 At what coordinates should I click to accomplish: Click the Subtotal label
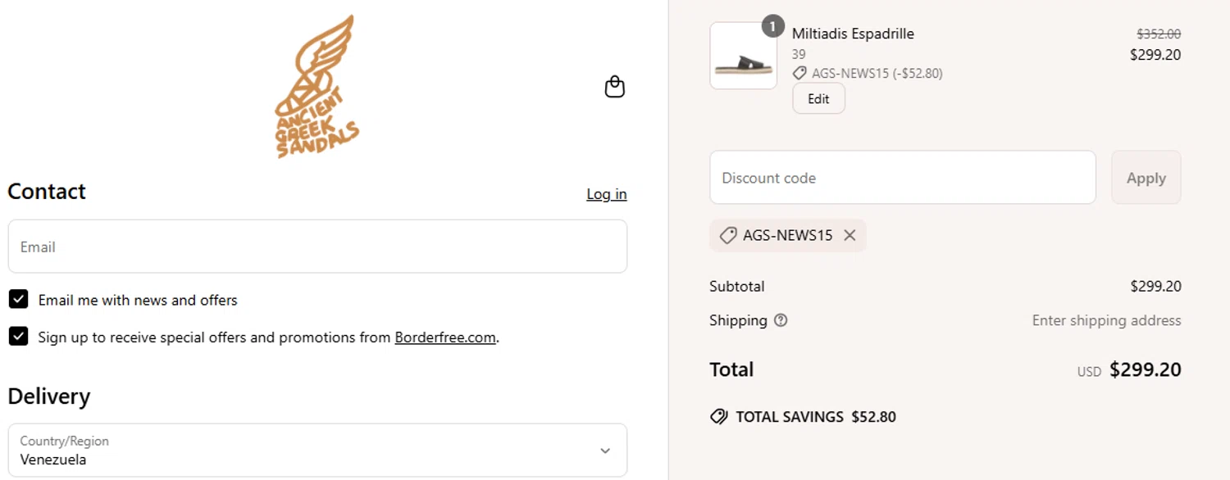(736, 287)
